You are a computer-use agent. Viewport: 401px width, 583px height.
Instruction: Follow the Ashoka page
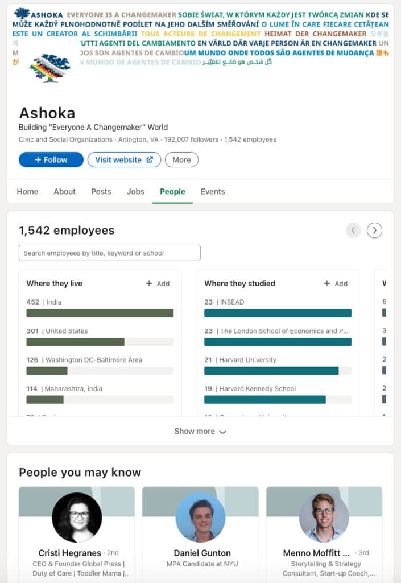tap(51, 159)
